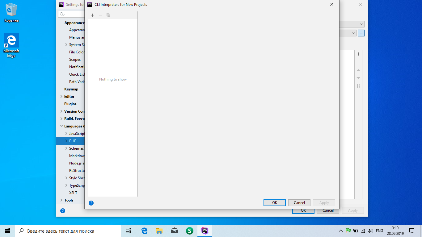Screen dimensions: 422x237
Task: Click the plus icon to add CLI interpreter
Action: [92, 15]
